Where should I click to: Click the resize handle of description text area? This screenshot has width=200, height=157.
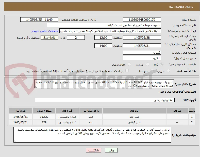click(36, 87)
